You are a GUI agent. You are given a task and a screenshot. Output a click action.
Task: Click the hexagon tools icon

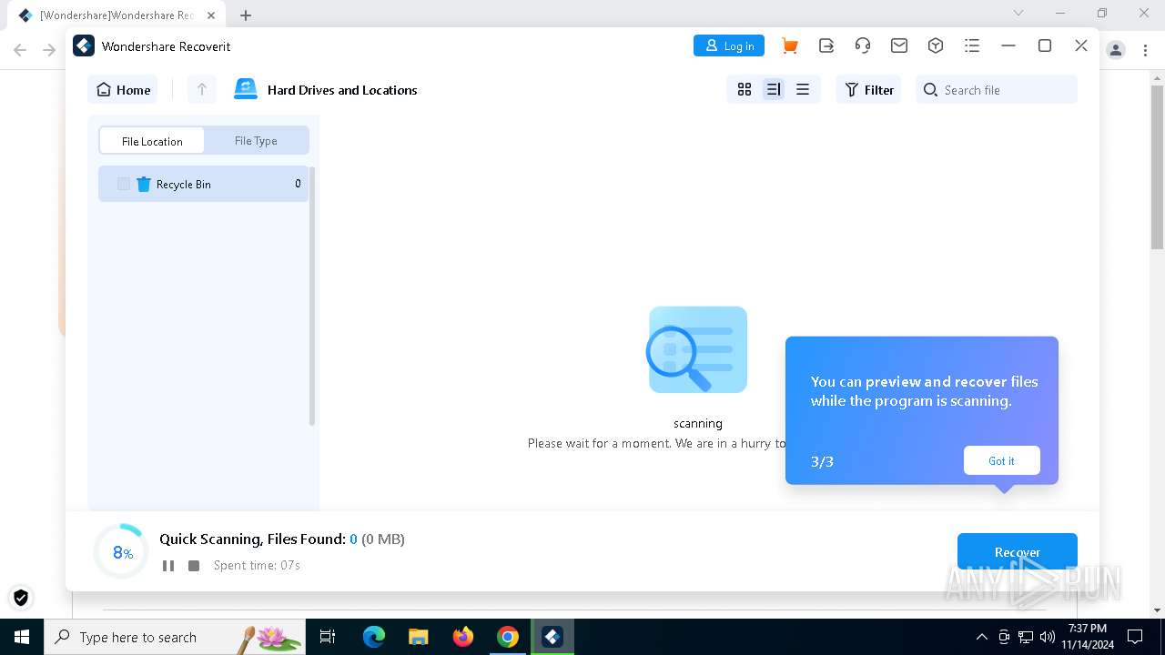[x=936, y=45]
